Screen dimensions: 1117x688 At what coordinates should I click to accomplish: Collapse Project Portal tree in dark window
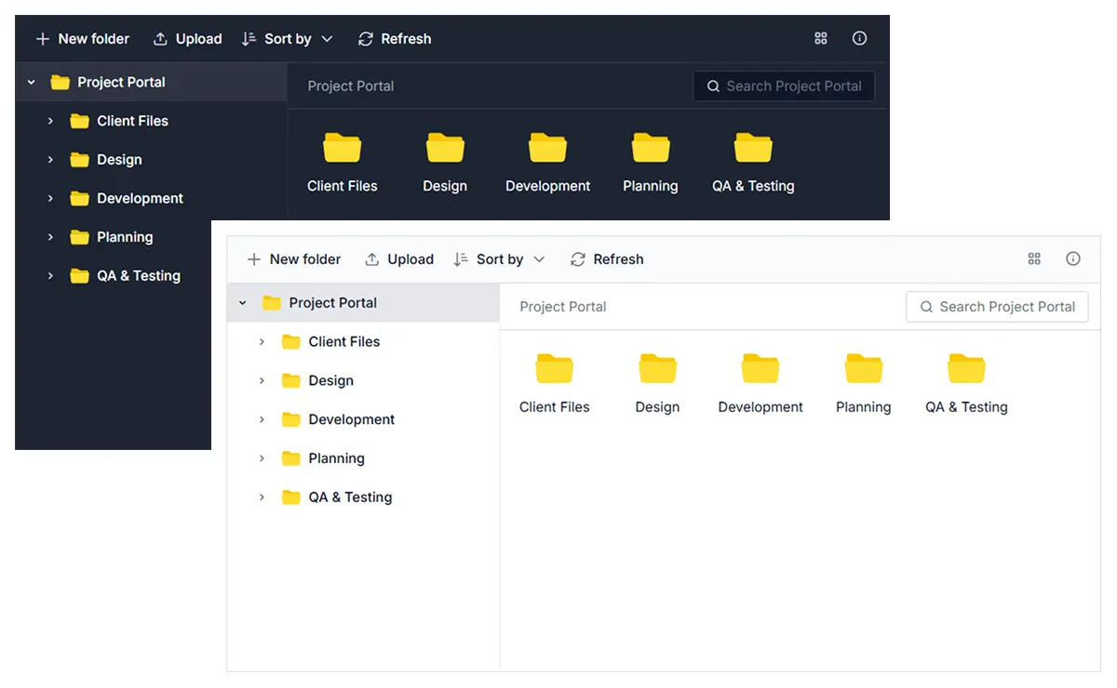coord(32,82)
